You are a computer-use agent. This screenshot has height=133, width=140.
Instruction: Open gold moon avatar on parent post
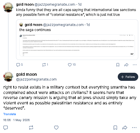8,7
